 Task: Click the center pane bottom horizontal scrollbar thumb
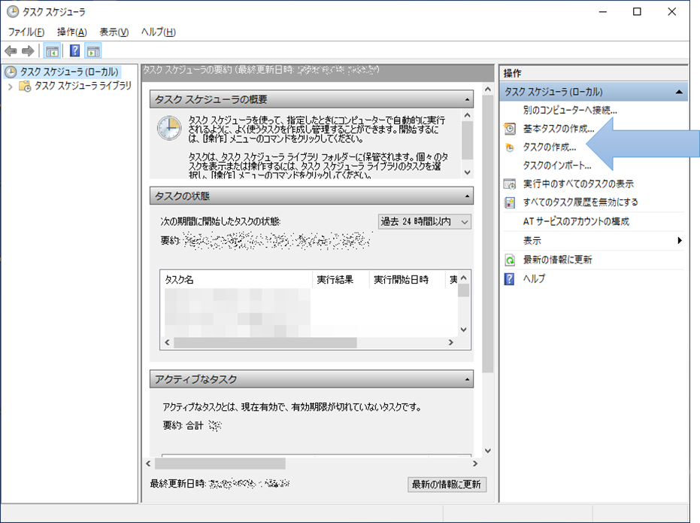[x=220, y=464]
